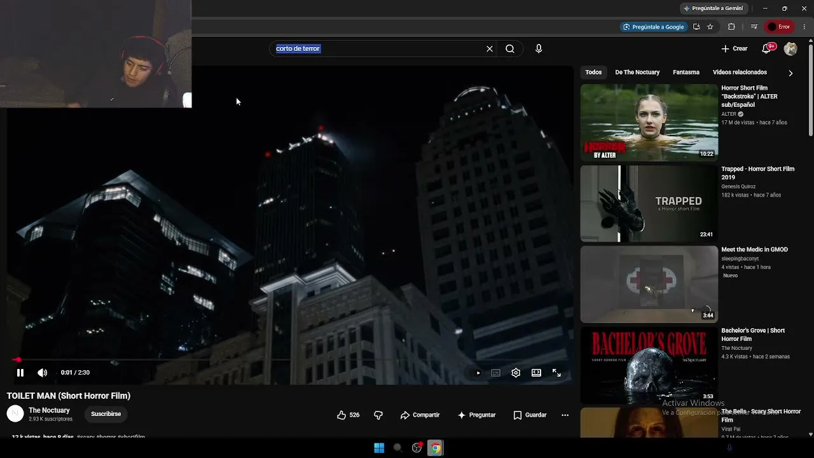Open YouTube notifications bell
The height and width of the screenshot is (458, 814).
(768, 48)
